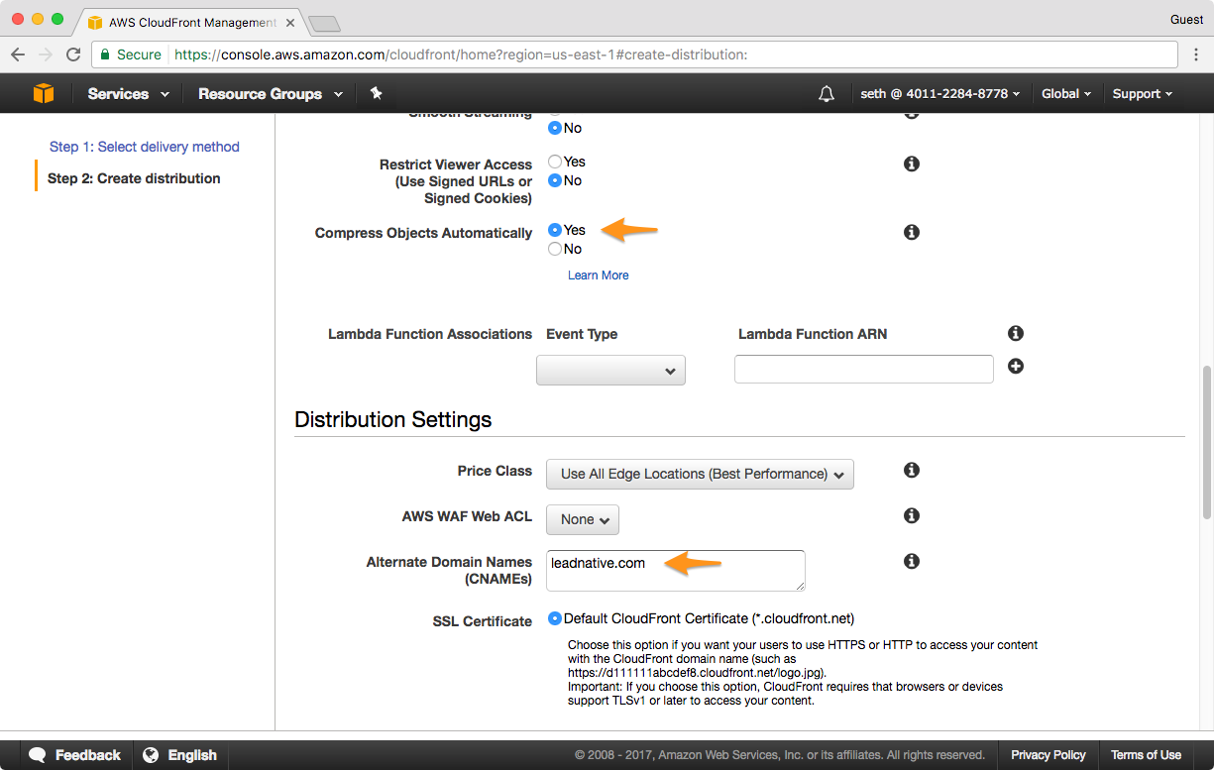
Task: Click info icon next to Compress Objects Automatically
Action: pyautogui.click(x=912, y=232)
